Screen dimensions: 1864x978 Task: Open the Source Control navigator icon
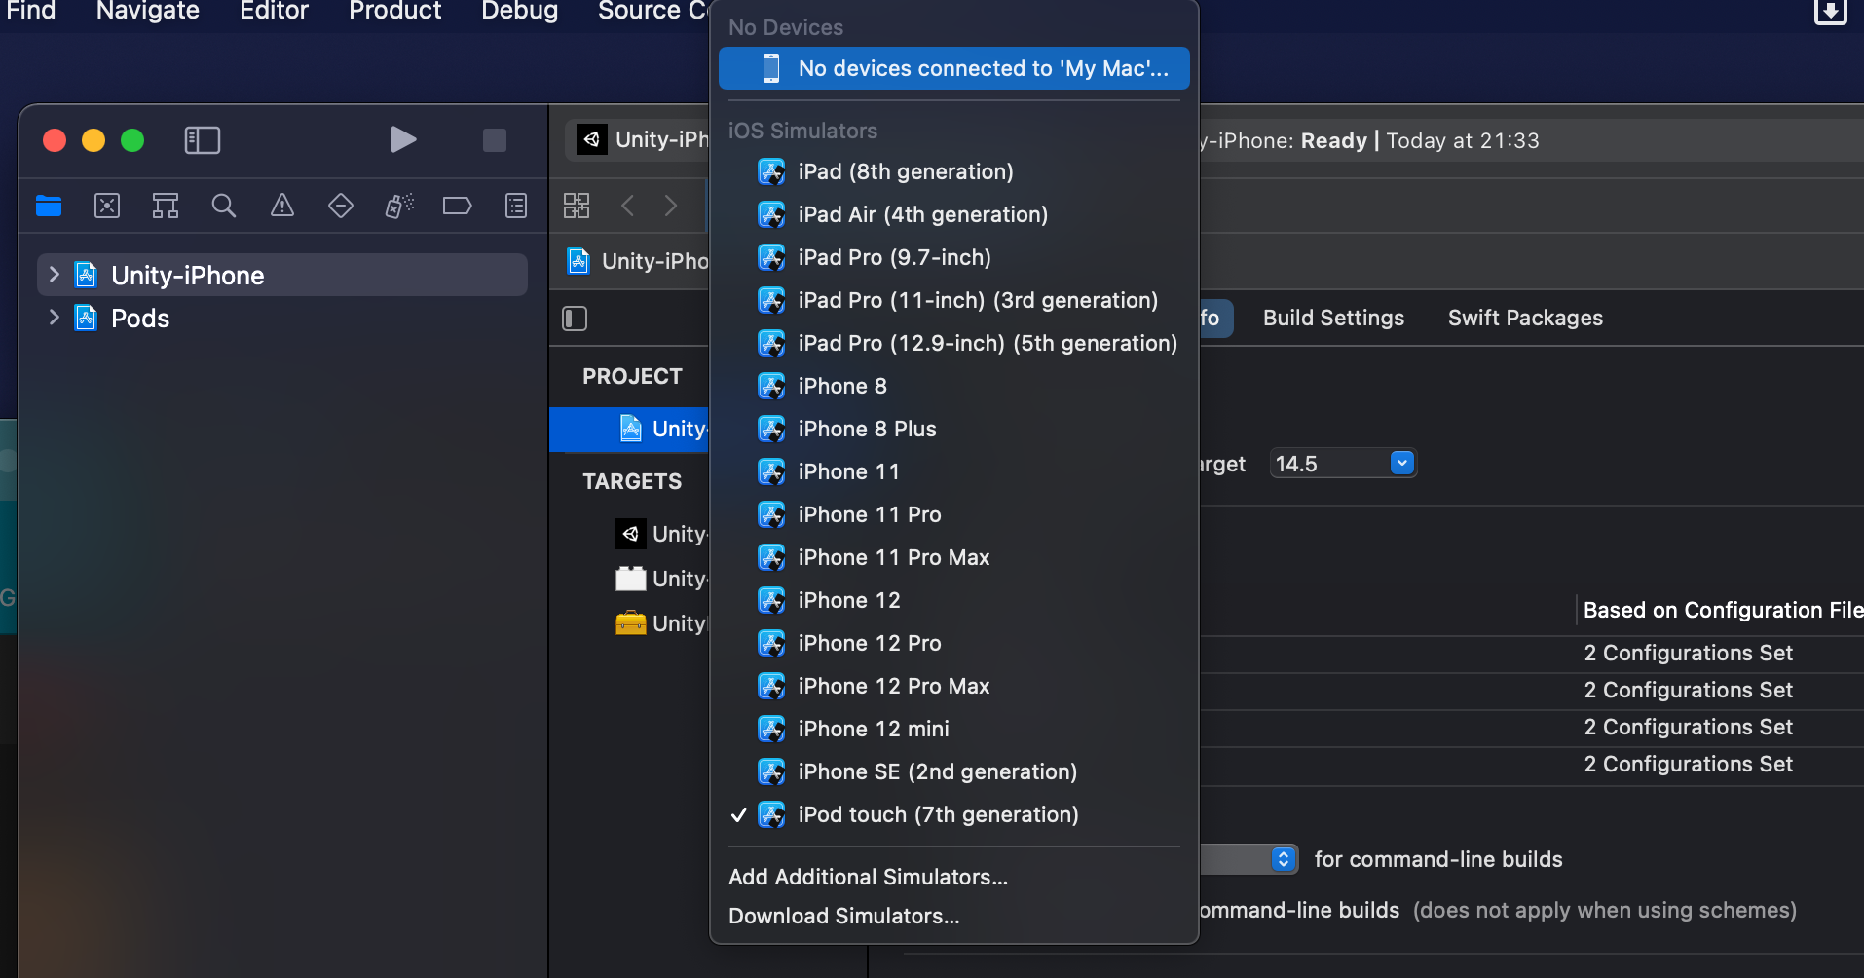(107, 206)
